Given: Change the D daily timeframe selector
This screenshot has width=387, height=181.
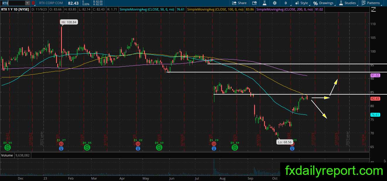Looking at the screenshot, I should (286, 3).
